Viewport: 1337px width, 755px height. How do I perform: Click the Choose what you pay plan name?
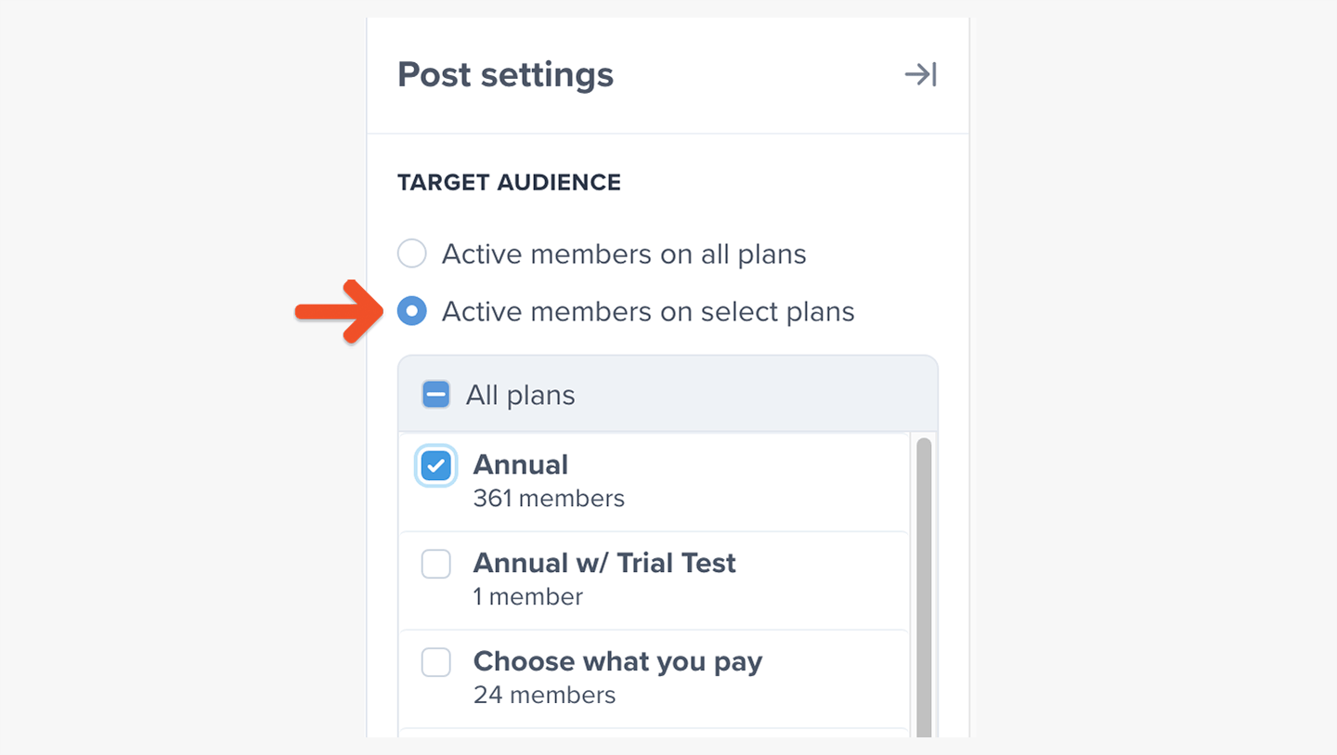tap(617, 661)
